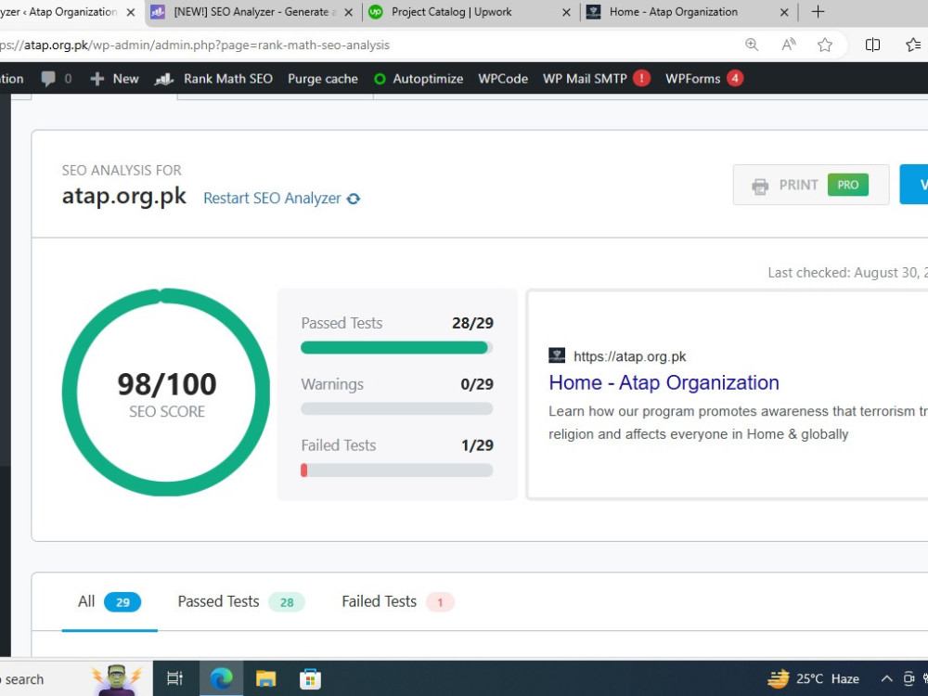Click the atap.org.pk domain heading
Image resolution: width=928 pixels, height=696 pixels.
(124, 197)
